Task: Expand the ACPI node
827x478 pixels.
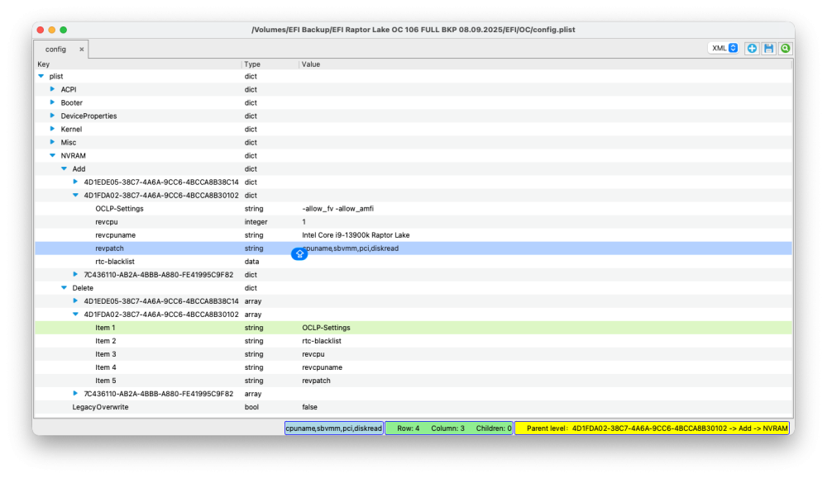Action: pyautogui.click(x=52, y=89)
